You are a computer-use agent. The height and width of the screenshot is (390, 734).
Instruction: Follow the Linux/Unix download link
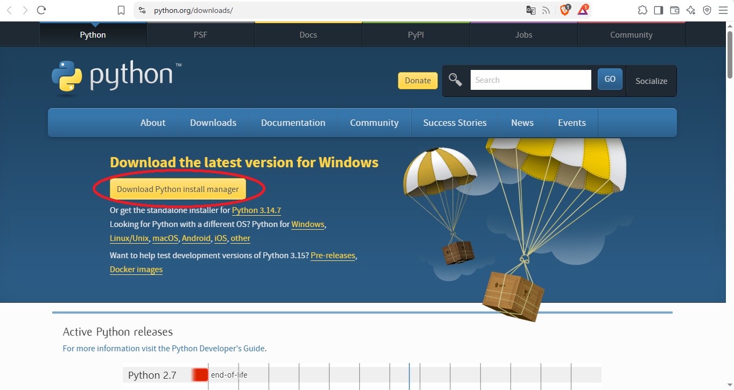129,238
